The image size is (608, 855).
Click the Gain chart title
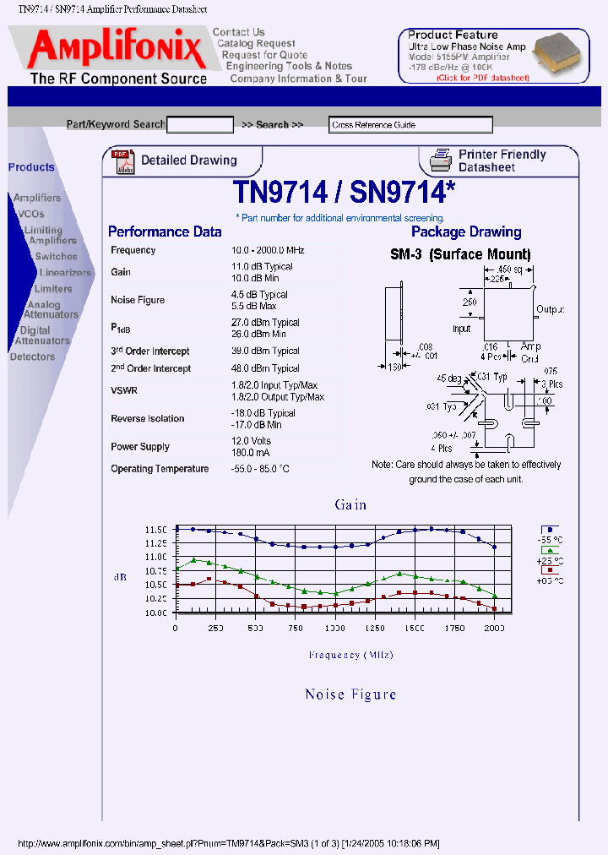350,505
